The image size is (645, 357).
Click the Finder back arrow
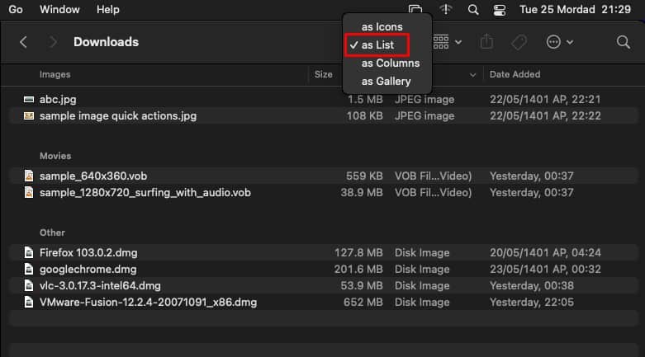(x=23, y=42)
